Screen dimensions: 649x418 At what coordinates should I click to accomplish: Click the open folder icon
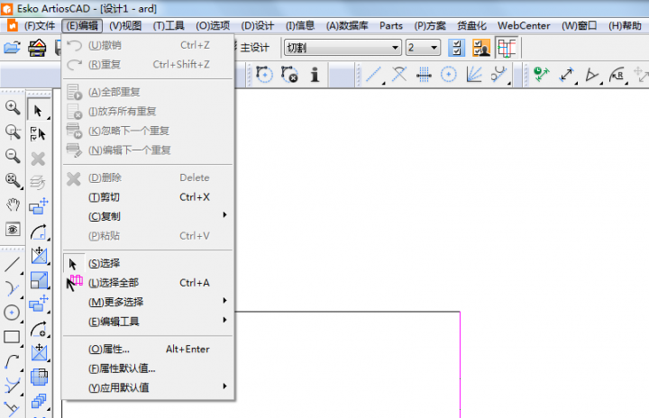[x=13, y=48]
